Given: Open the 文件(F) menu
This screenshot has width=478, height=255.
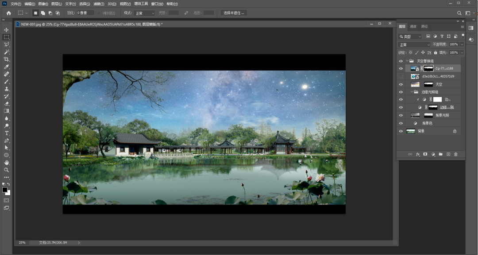Looking at the screenshot, I should (16, 4).
